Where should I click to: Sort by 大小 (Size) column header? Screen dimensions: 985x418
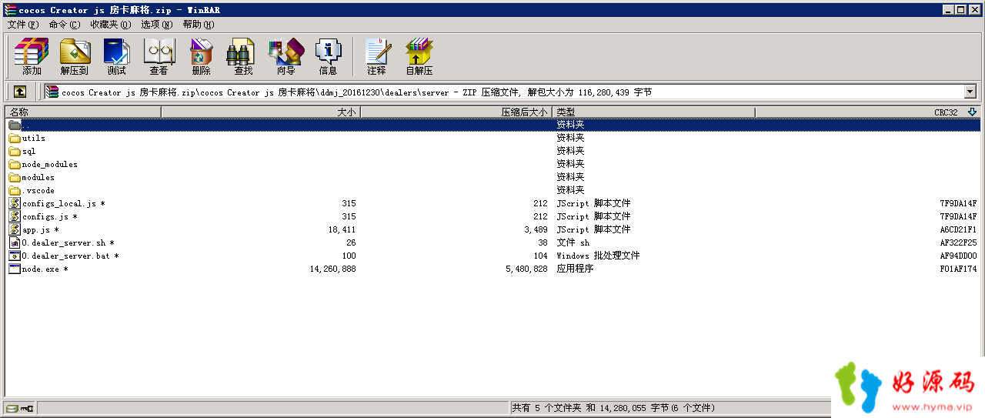pyautogui.click(x=261, y=112)
